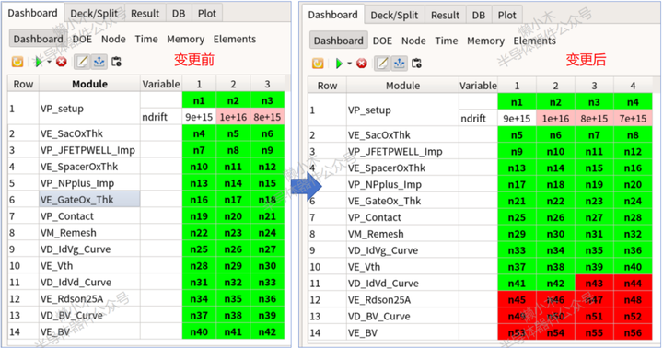The image size is (663, 348).
Task: Select Node view in left window
Action: pos(113,39)
